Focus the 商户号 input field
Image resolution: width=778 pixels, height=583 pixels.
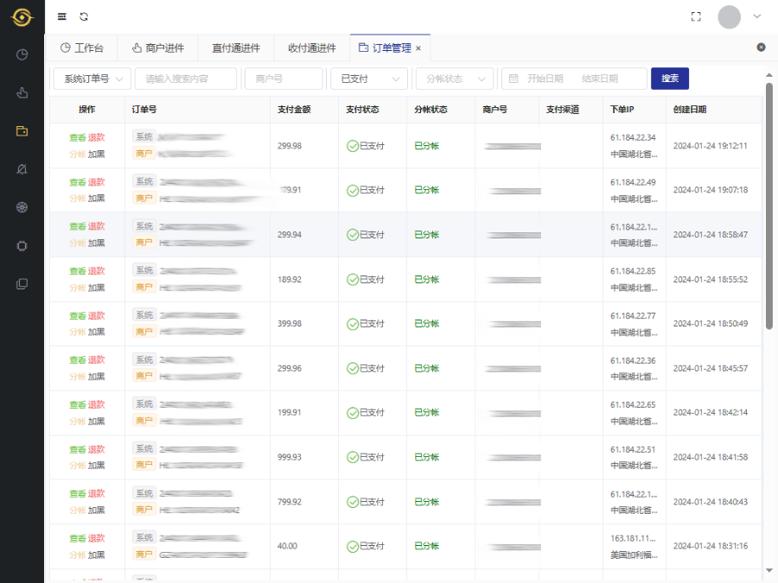(284, 79)
